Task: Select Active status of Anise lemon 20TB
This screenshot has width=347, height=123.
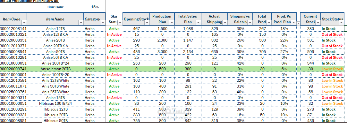Action: [114, 69]
